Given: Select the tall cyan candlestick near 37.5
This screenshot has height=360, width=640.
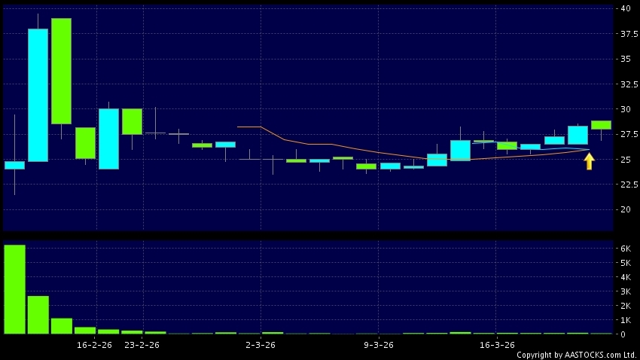Looking at the screenshot, I should 38,95.
